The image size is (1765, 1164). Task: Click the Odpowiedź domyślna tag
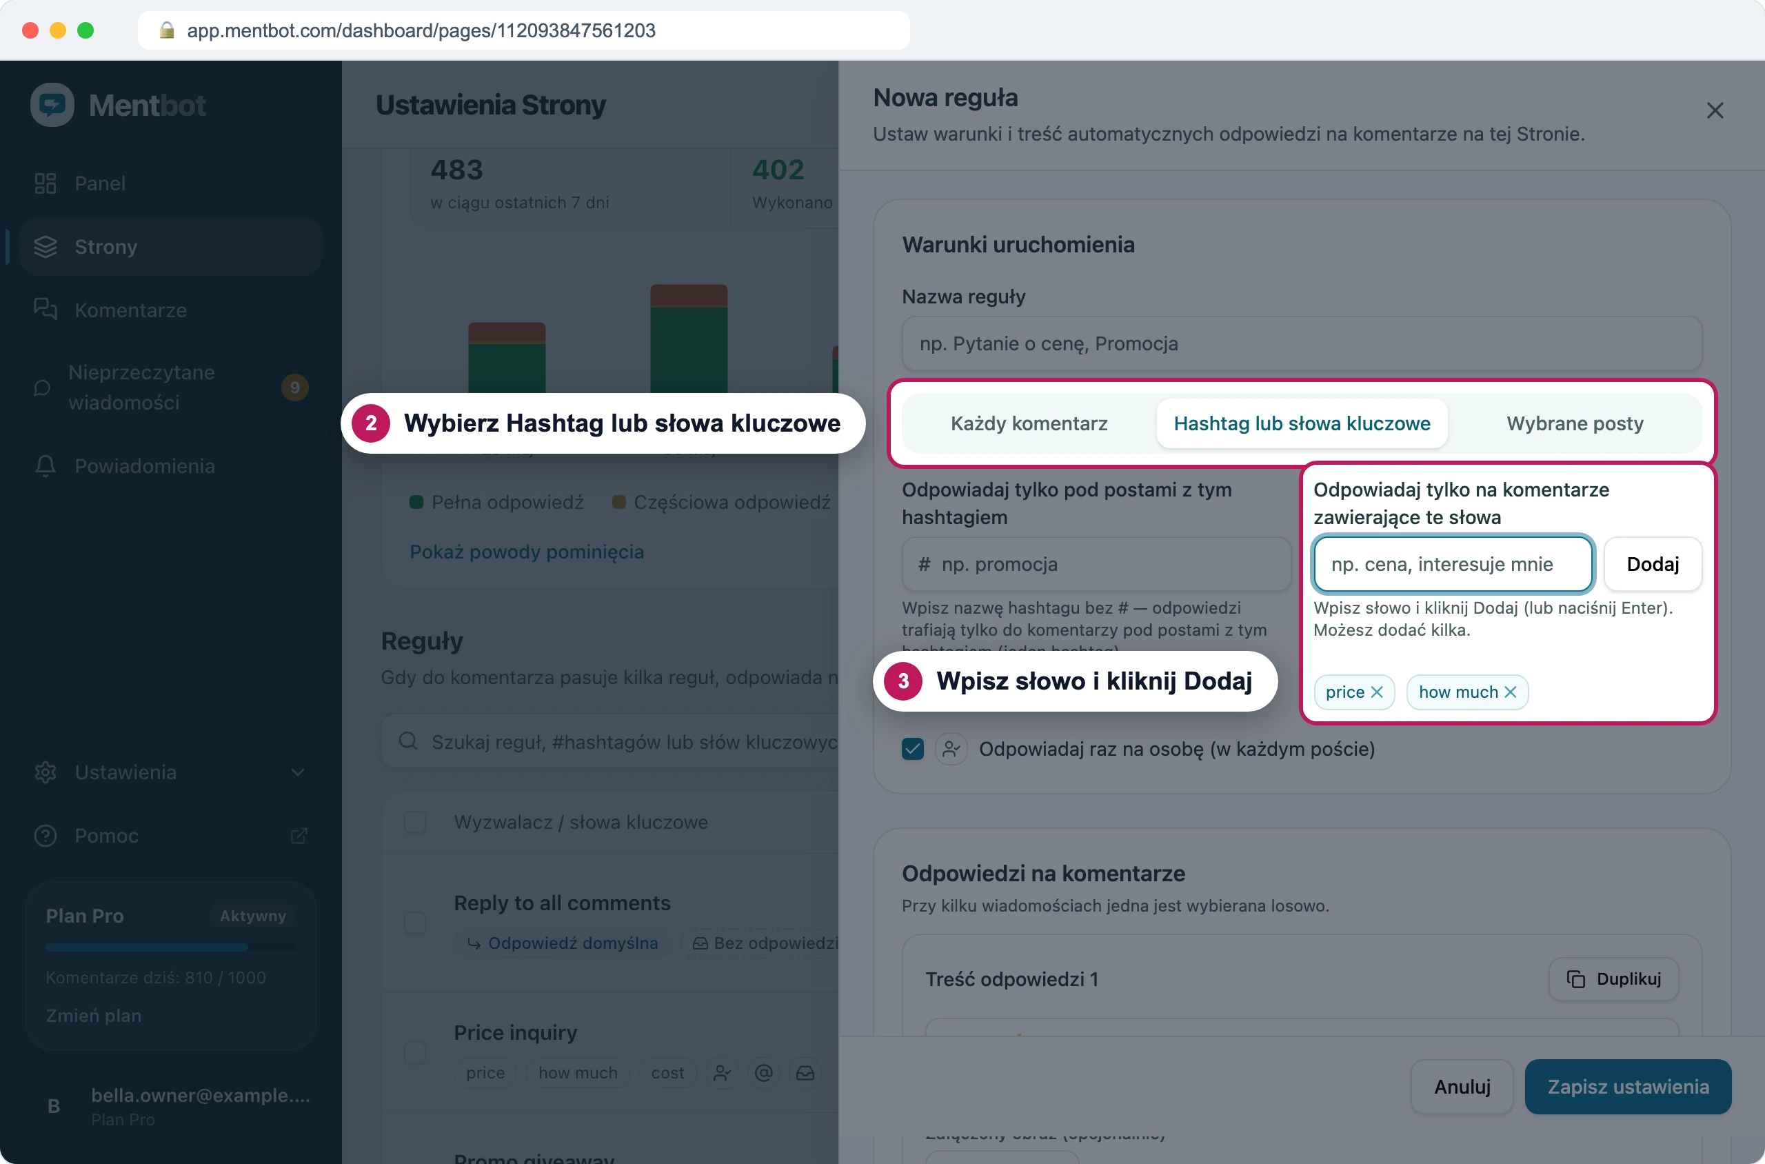point(562,943)
